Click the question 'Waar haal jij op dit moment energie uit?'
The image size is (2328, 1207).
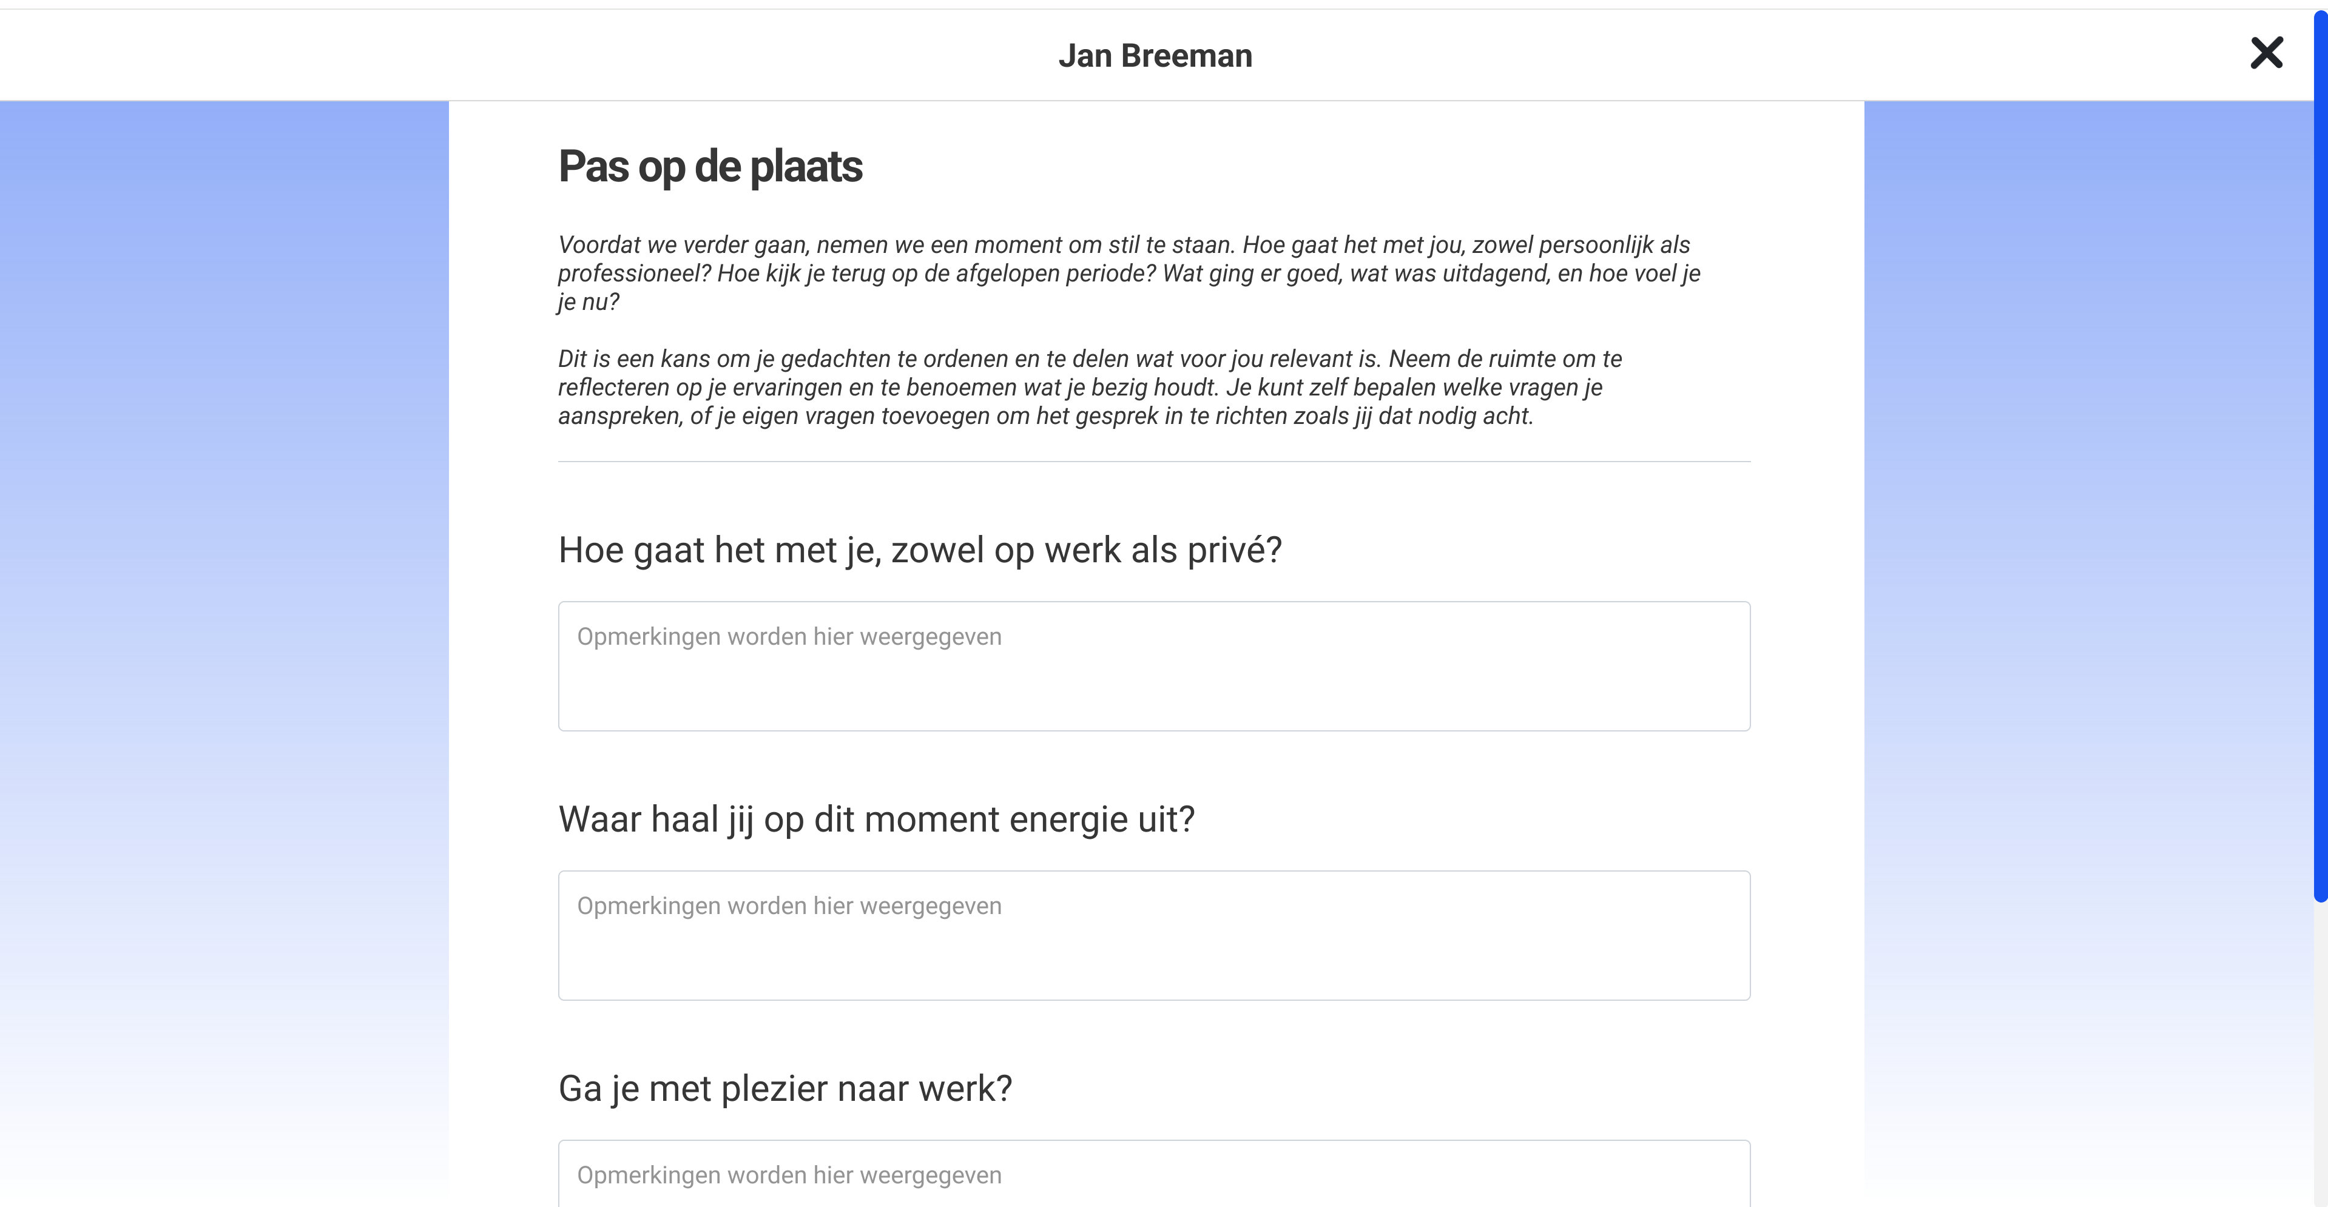click(x=876, y=819)
